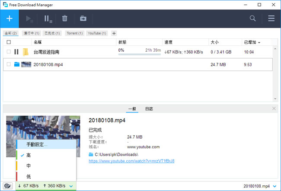Filter by Torrent (1) tab
The image size is (281, 191).
[x=74, y=33]
